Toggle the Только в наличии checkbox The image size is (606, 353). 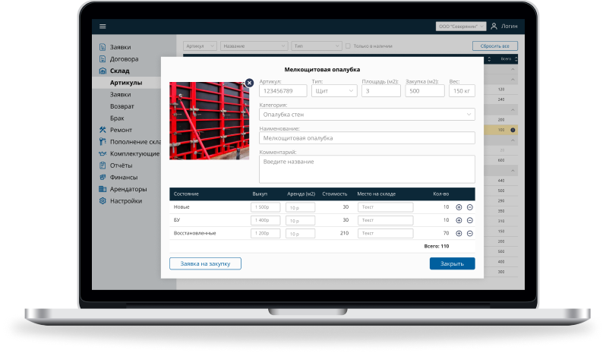[x=348, y=46]
